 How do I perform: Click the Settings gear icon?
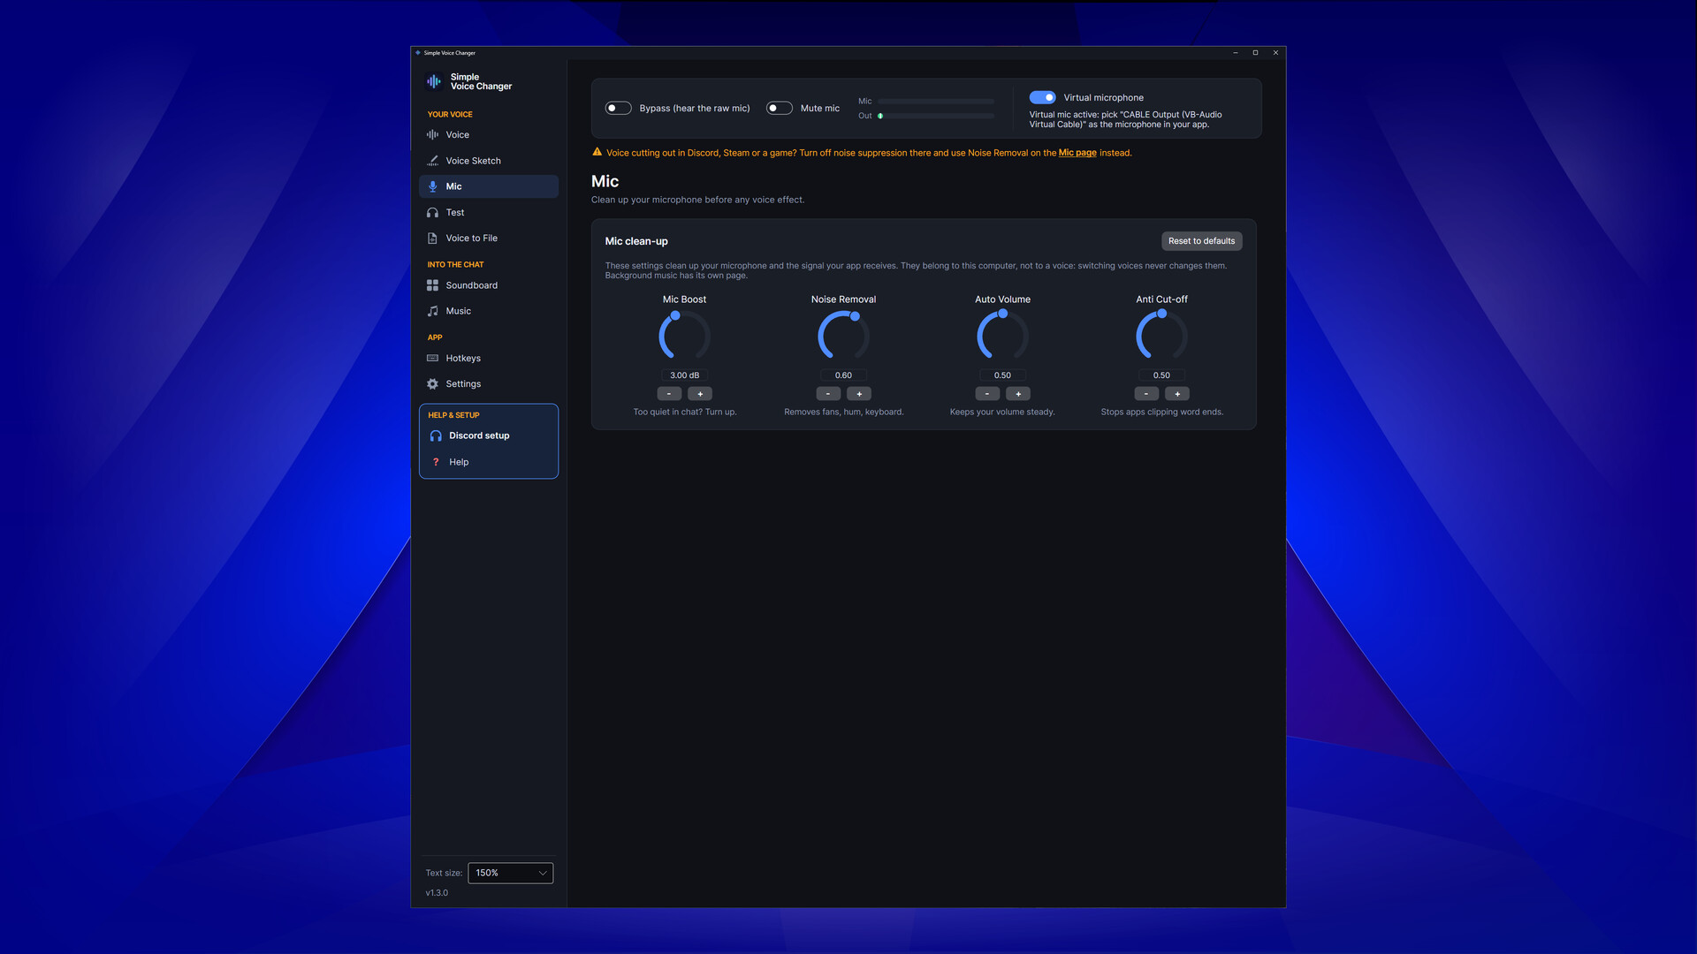click(x=432, y=384)
